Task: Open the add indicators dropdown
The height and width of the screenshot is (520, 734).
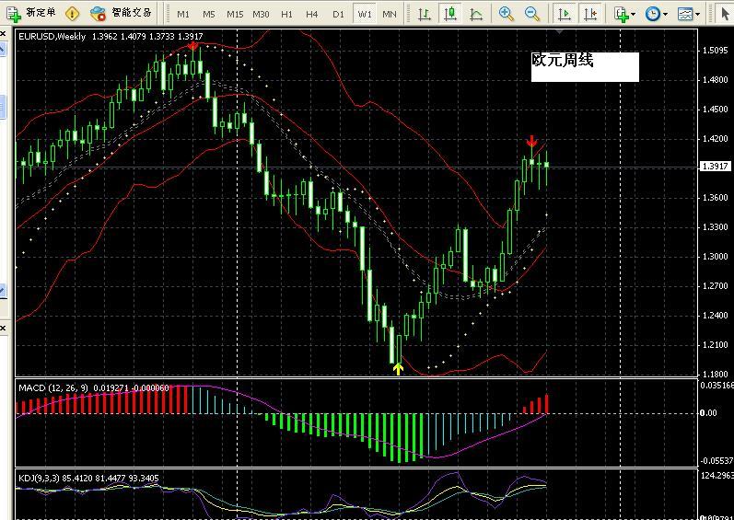Action: click(625, 14)
